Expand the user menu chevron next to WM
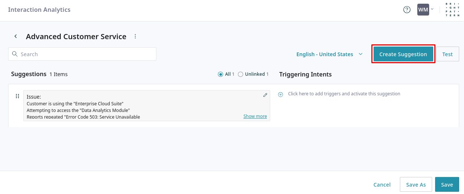 (432, 9)
